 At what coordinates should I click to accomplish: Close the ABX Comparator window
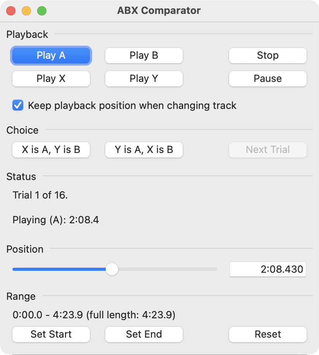tap(11, 11)
